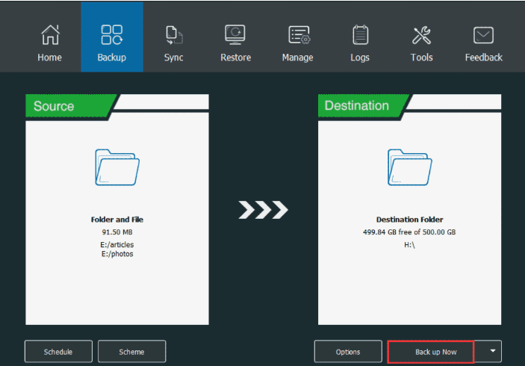
Task: Click the Destination folder icon
Action: [410, 167]
